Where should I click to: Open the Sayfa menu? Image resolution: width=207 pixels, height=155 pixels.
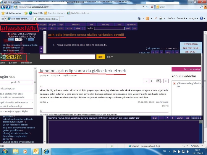(x=171, y=18)
